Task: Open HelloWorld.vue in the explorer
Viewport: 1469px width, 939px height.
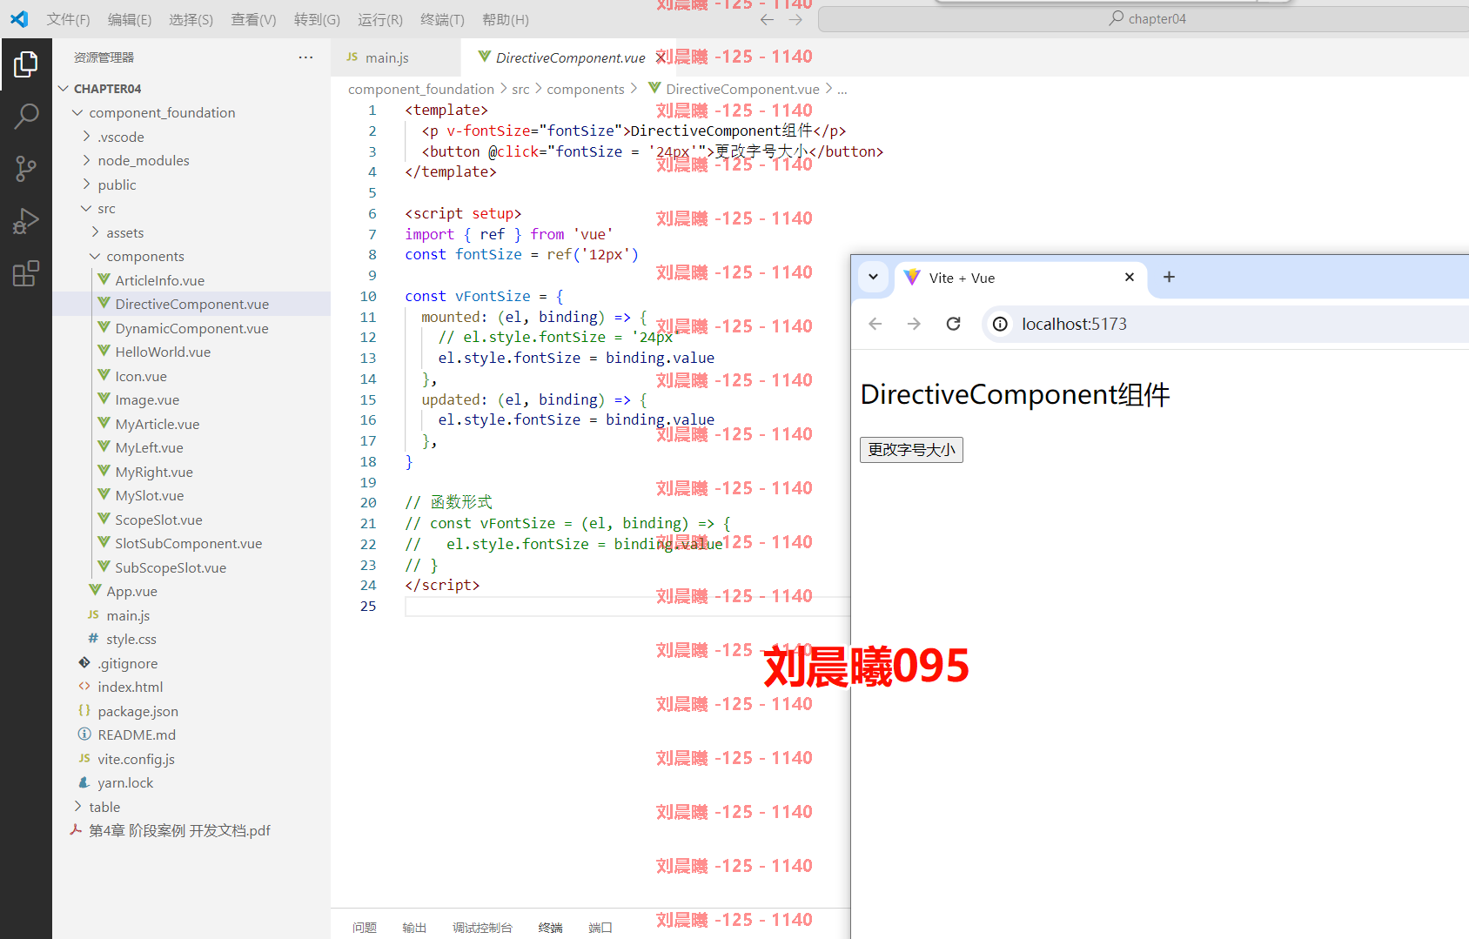Action: pos(191,352)
